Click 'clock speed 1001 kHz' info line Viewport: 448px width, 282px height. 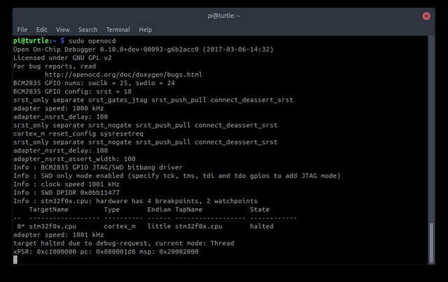coord(66,184)
